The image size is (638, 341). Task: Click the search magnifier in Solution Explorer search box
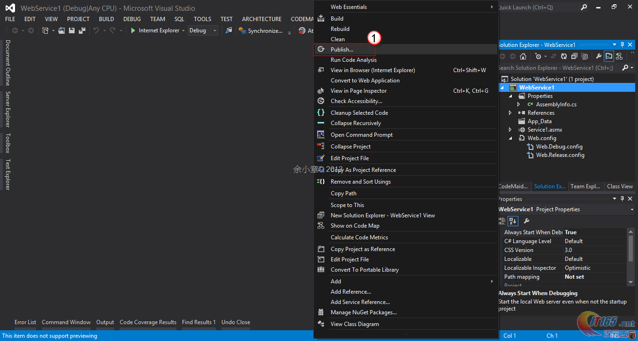625,68
